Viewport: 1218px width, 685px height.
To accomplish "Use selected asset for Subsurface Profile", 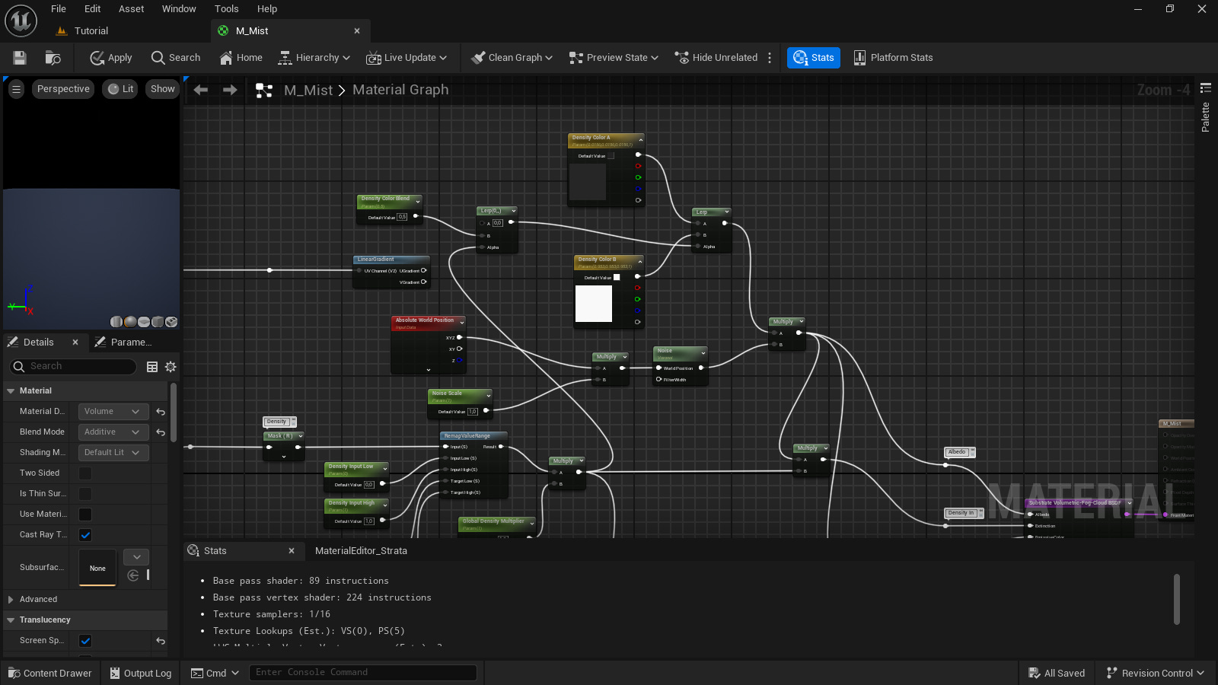I will (x=133, y=575).
